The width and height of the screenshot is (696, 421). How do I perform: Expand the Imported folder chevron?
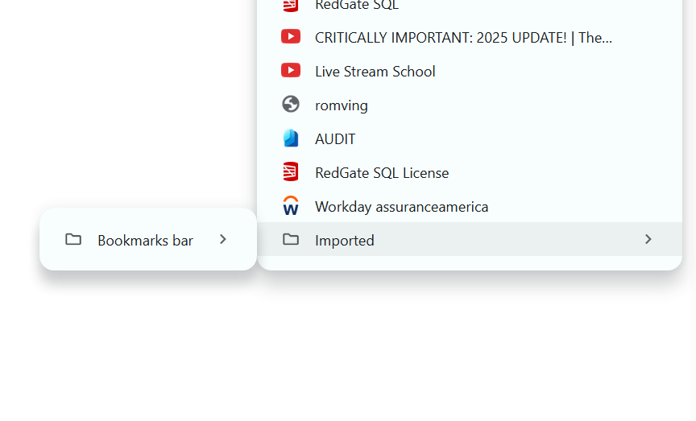(648, 240)
